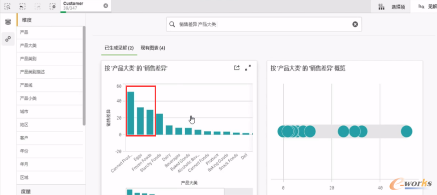Image resolution: width=437 pixels, height=195 pixels.
Task: Add the bar chart to a sheet
Action: pos(237,67)
